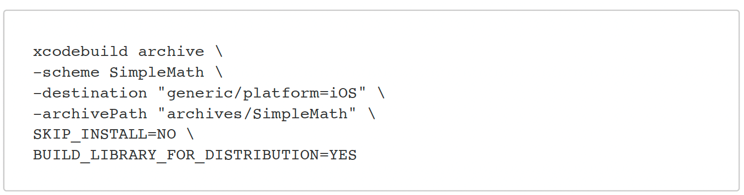Place cursor on the archive command word
Image resolution: width=744 pixels, height=195 pixels.
point(171,51)
